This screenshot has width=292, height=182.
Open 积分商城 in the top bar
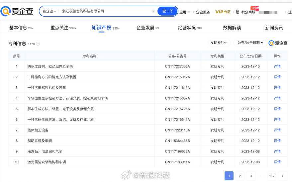coord(248,12)
